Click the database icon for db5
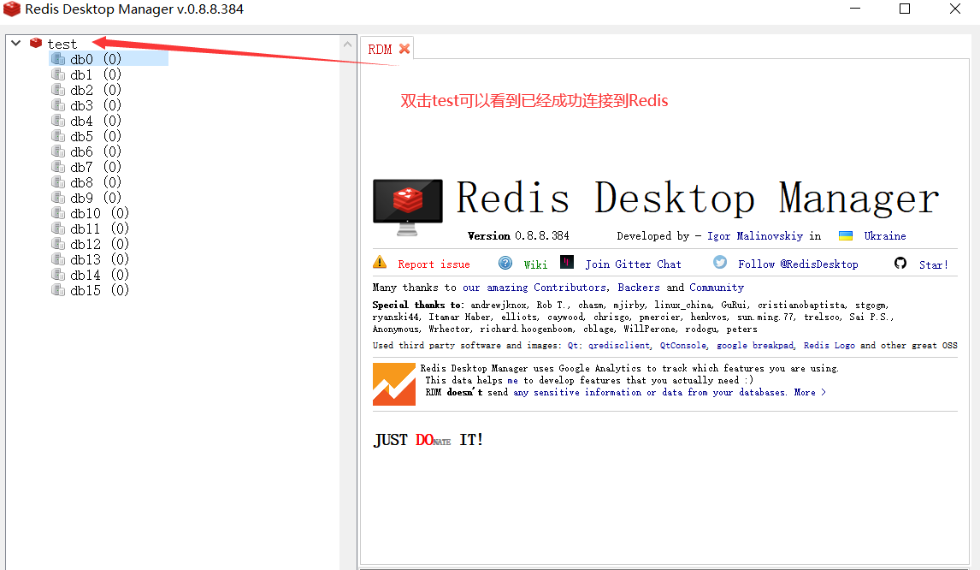The image size is (980, 570). [x=58, y=136]
